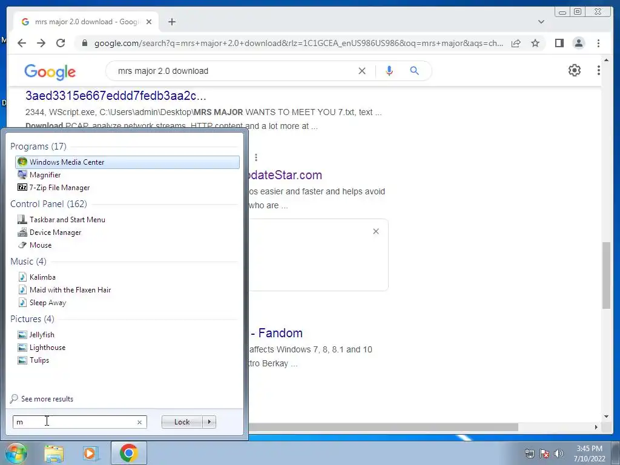Click Chrome icon in taskbar
620x465 pixels.
(x=128, y=453)
